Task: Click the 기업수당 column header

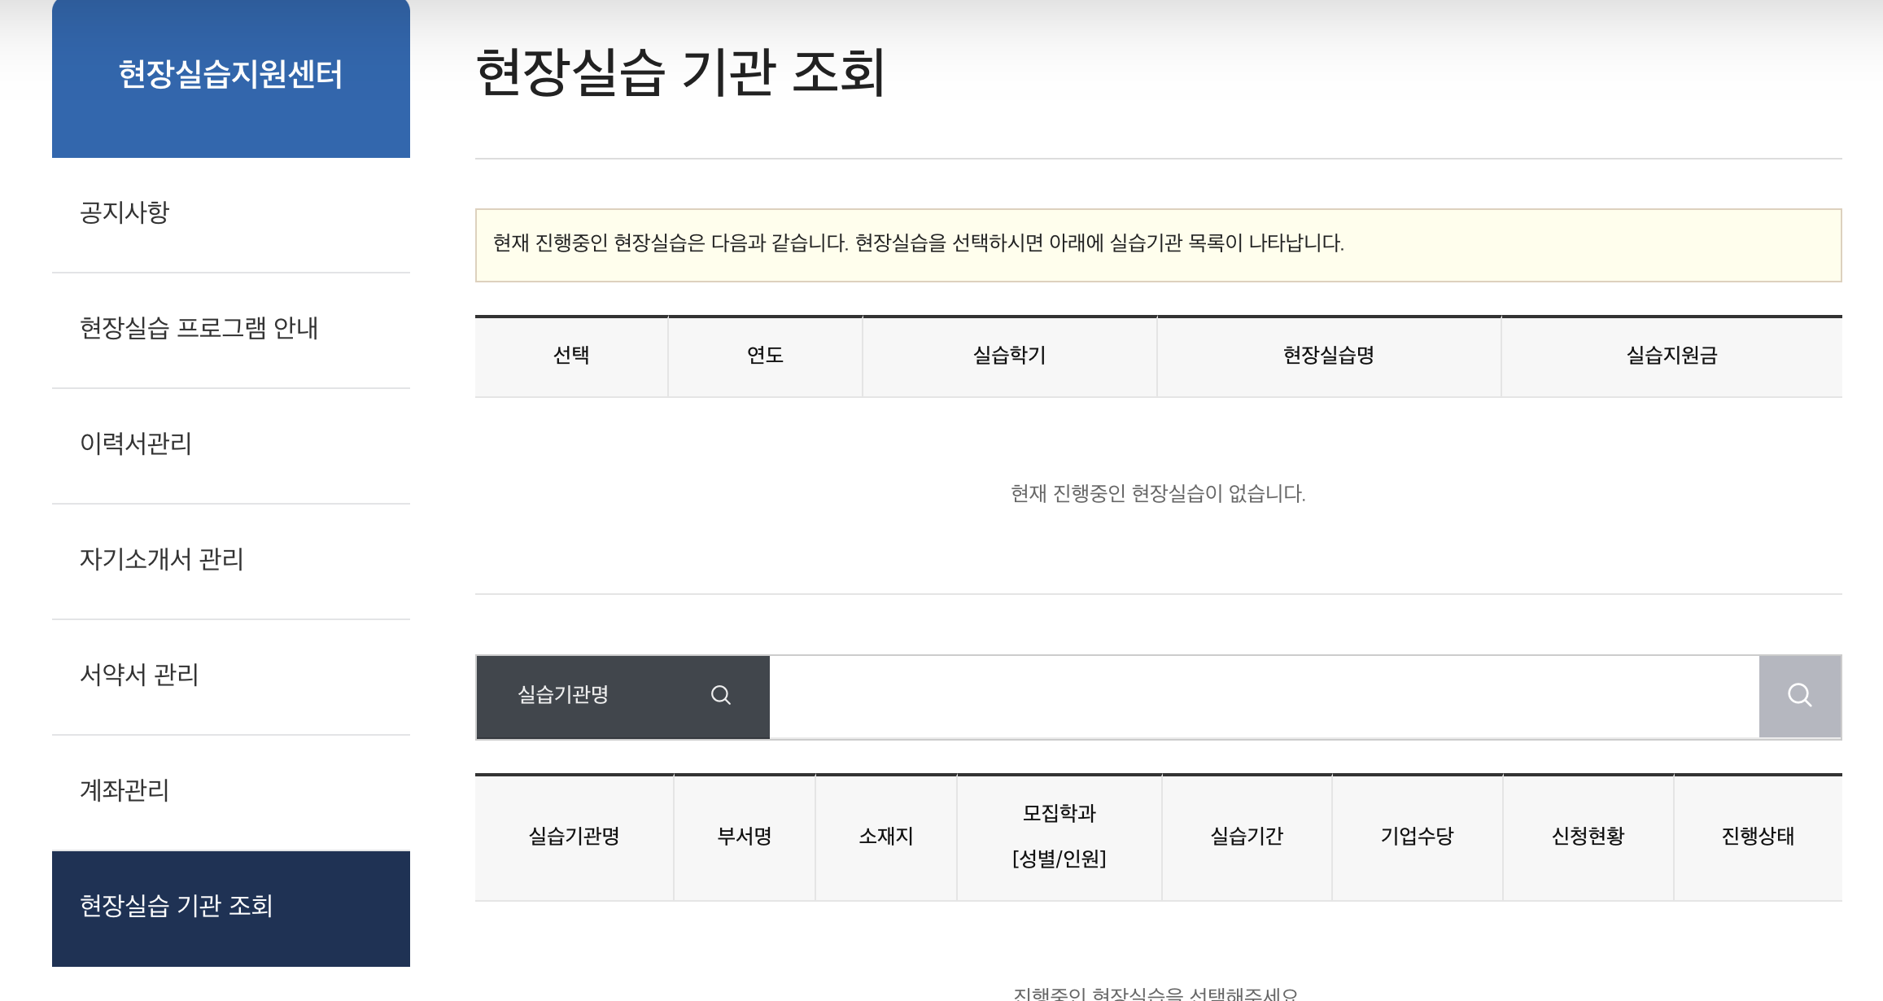Action: (1417, 837)
